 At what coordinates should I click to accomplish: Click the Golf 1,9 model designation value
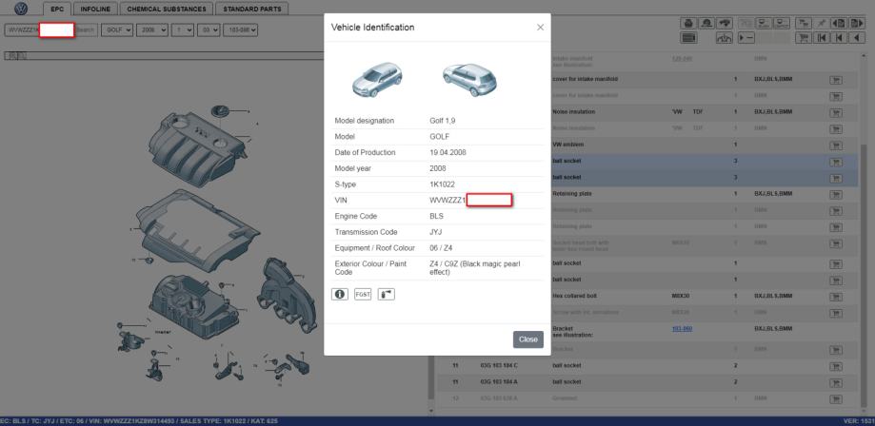tap(443, 121)
